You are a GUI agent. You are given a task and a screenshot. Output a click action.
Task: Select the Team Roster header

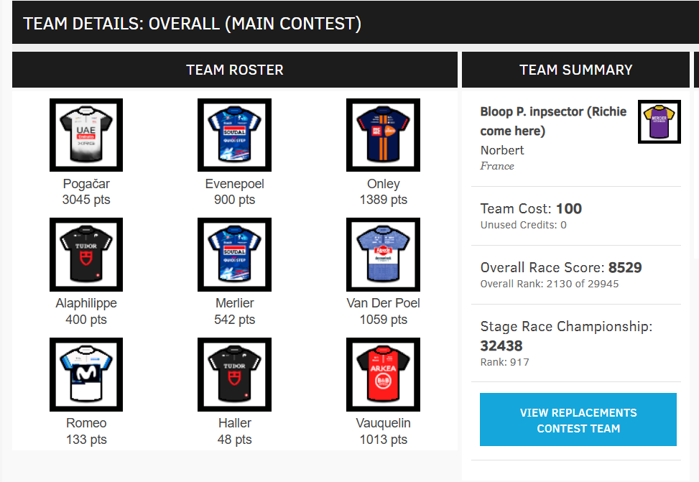point(235,70)
